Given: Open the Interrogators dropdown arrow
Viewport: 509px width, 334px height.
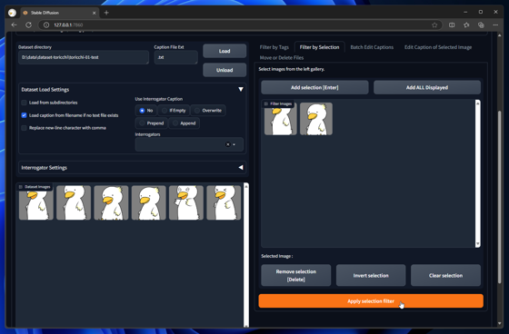Looking at the screenshot, I should click(x=235, y=144).
